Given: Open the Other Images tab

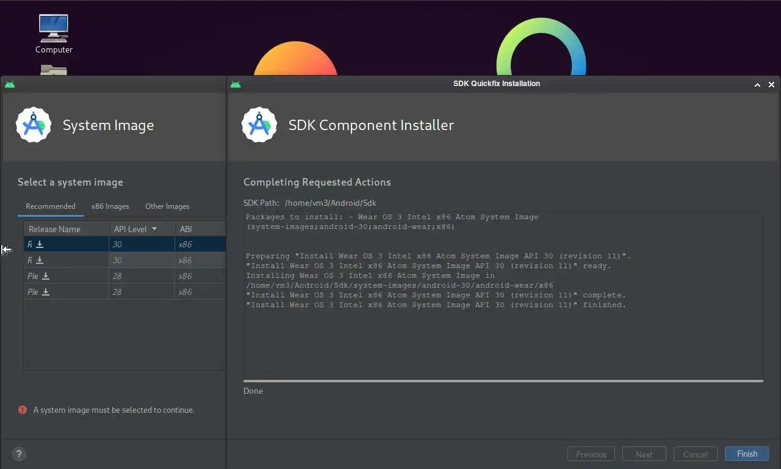Looking at the screenshot, I should (x=167, y=206).
